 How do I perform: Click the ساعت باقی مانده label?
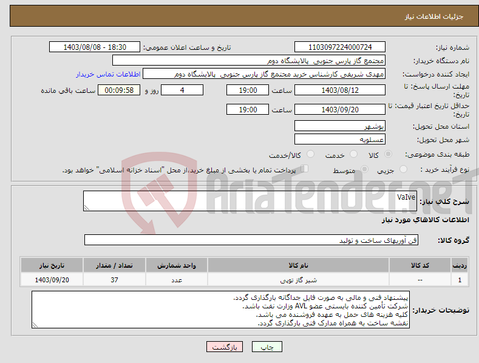[68, 91]
